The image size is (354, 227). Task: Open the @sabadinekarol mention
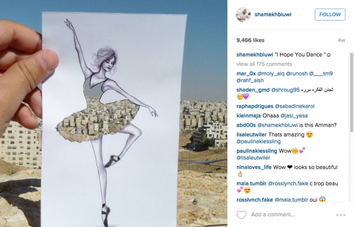pyautogui.click(x=295, y=106)
